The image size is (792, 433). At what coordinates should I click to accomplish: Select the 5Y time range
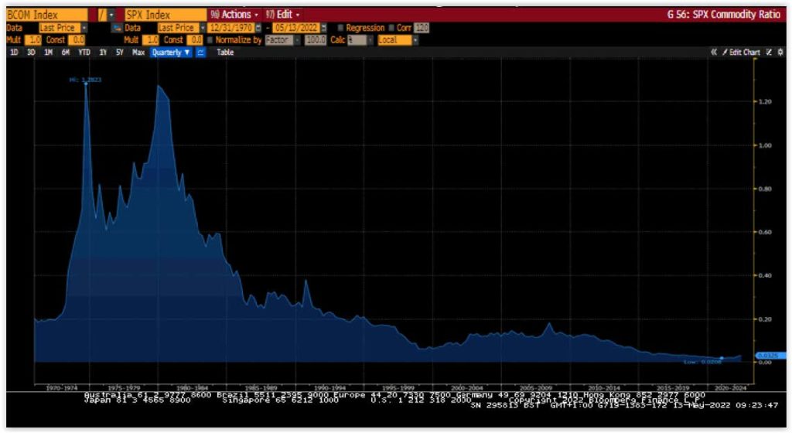119,53
